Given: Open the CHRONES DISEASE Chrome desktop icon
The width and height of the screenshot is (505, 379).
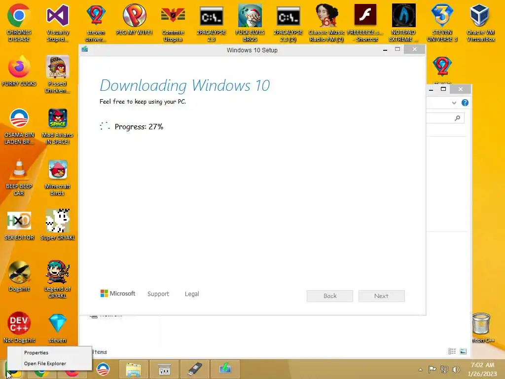Looking at the screenshot, I should [19, 23].
